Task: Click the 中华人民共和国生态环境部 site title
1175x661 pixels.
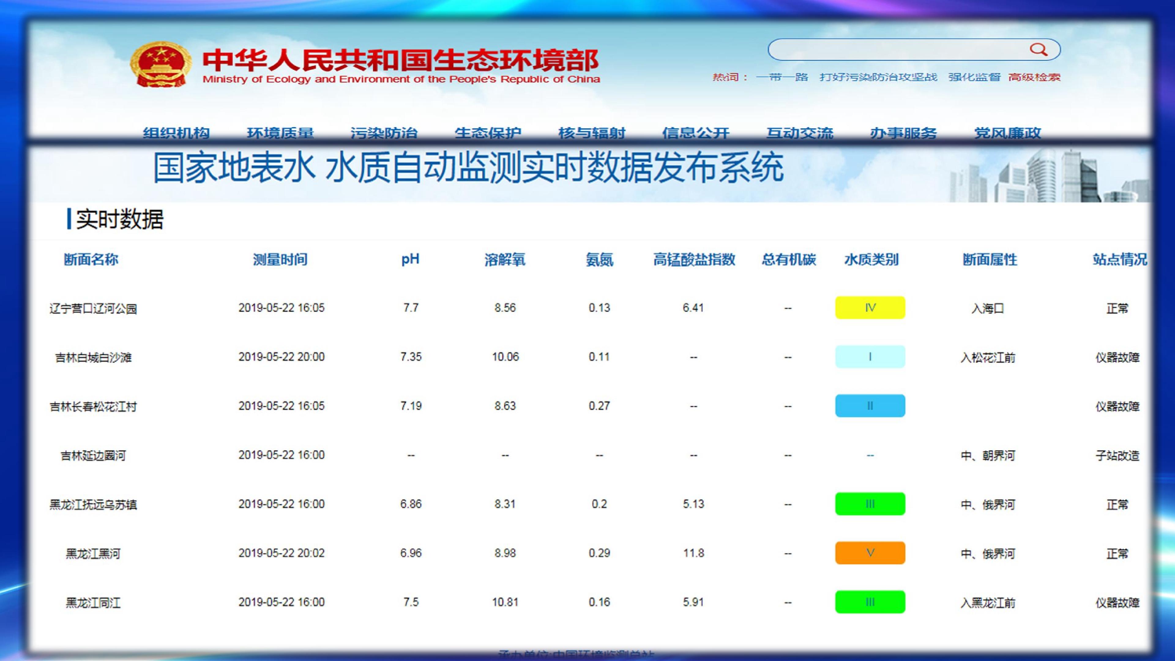Action: [x=401, y=60]
